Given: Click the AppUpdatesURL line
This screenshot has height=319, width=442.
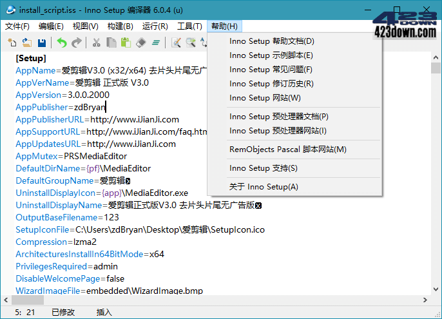Looking at the screenshot, I should (x=95, y=144).
